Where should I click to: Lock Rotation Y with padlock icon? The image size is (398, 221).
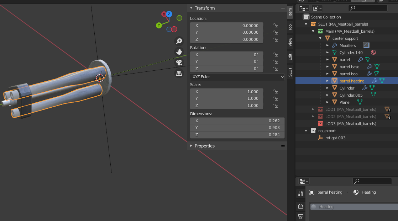276,61
